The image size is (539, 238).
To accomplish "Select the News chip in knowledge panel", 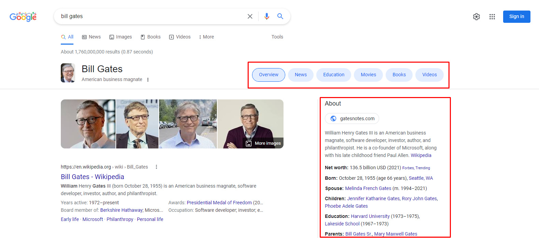I will click(301, 75).
